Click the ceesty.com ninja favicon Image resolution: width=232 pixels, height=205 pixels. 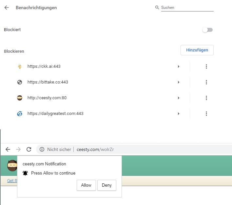20,98
